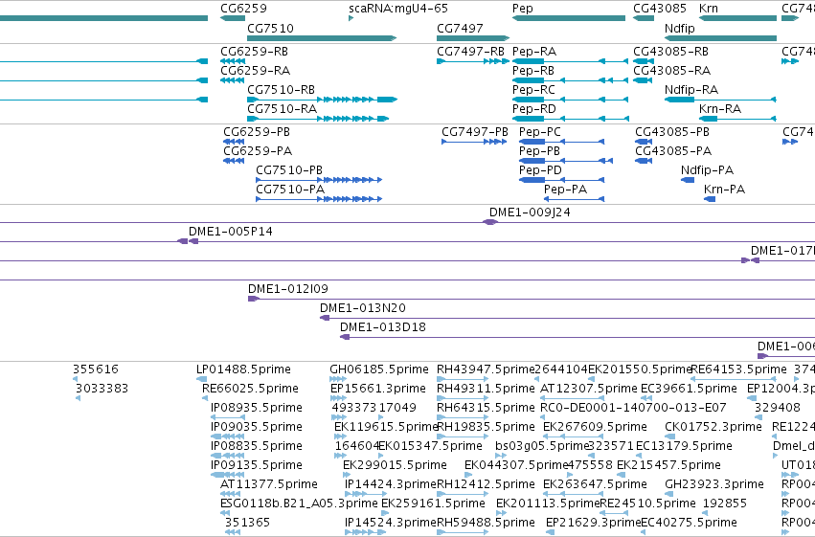Click feature 355616 label
Viewport: 815px width, 537px height.
tap(96, 369)
